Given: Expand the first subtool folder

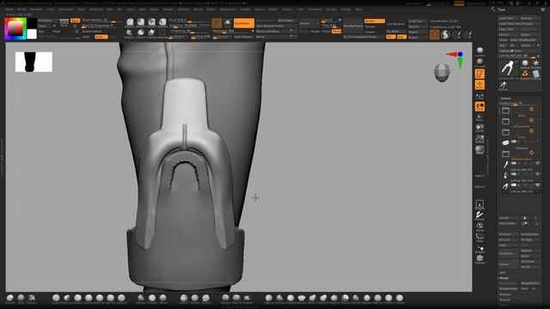Looking at the screenshot, I should (505, 111).
